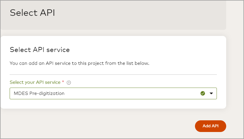Click the horizontal divider under the description
244x139 pixels.
click(x=113, y=74)
